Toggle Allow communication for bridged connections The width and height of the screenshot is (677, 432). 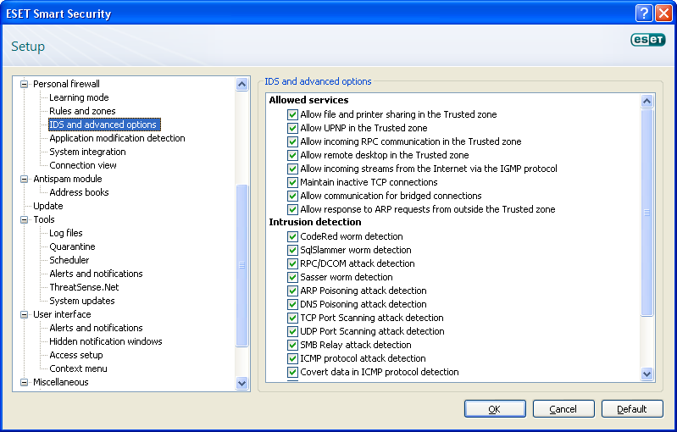click(292, 196)
